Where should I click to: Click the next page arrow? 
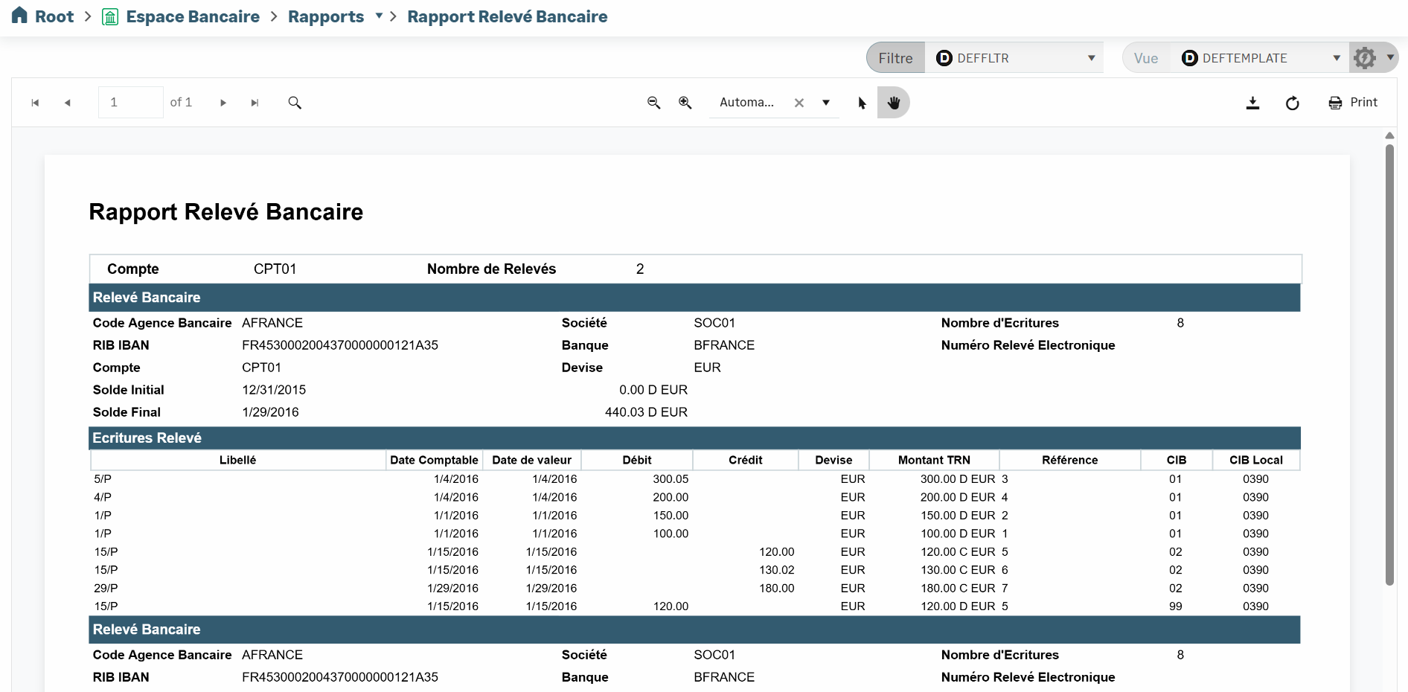tap(223, 103)
